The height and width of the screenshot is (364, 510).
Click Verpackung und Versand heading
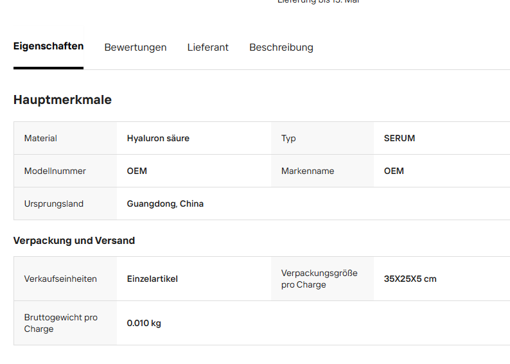[x=74, y=241]
